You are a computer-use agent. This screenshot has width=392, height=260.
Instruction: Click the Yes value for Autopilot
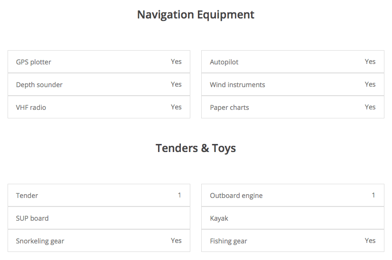click(x=370, y=62)
